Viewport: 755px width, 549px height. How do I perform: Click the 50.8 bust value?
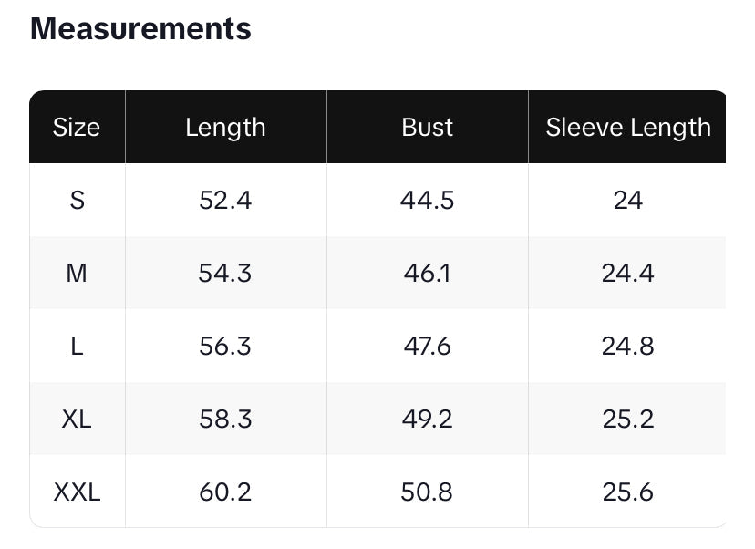[x=427, y=492]
